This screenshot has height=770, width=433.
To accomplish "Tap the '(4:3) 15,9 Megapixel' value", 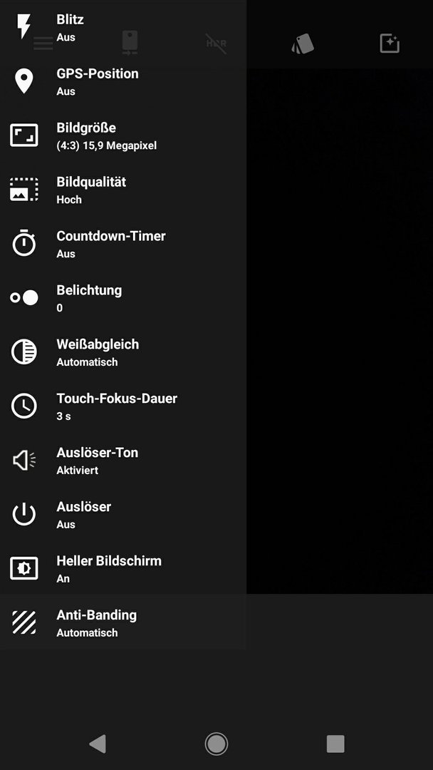I will [x=106, y=146].
